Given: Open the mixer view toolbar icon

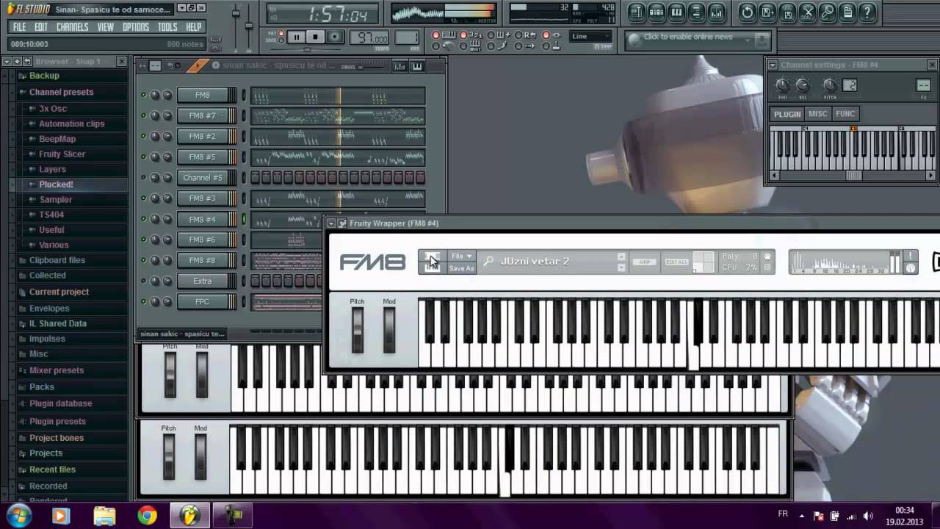Looking at the screenshot, I should (716, 12).
